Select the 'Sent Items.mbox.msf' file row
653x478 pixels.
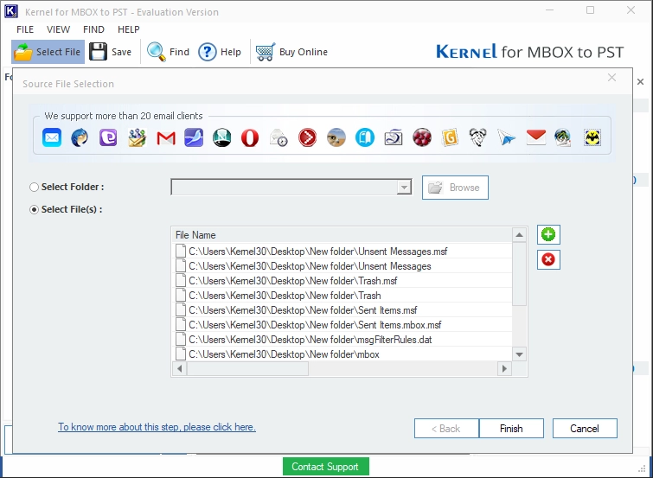pyautogui.click(x=343, y=325)
